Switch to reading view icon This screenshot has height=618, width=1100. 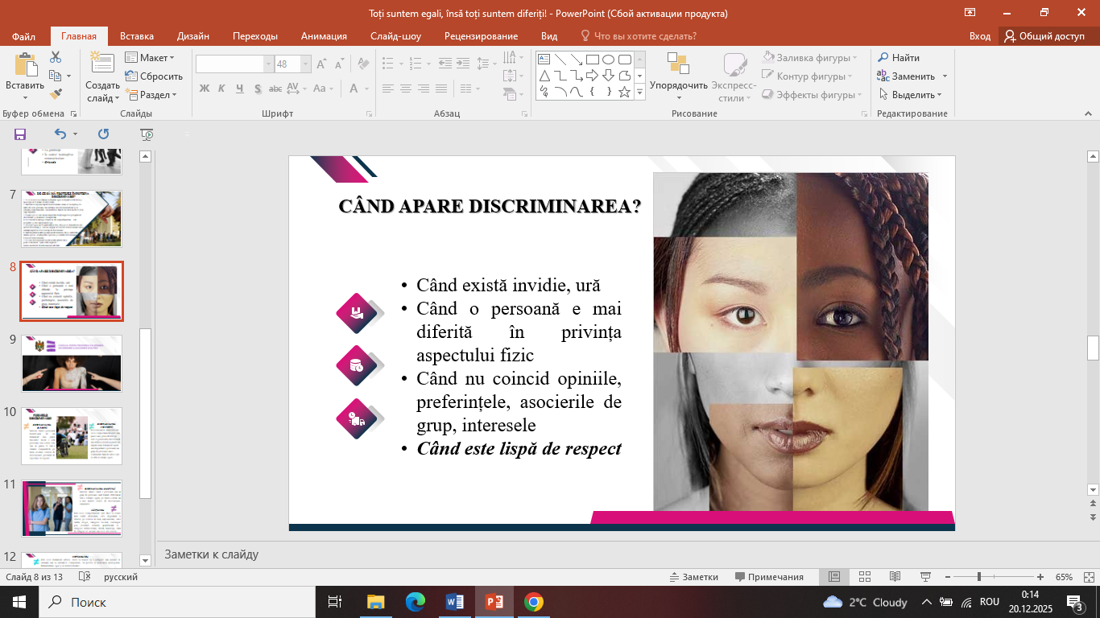(895, 577)
